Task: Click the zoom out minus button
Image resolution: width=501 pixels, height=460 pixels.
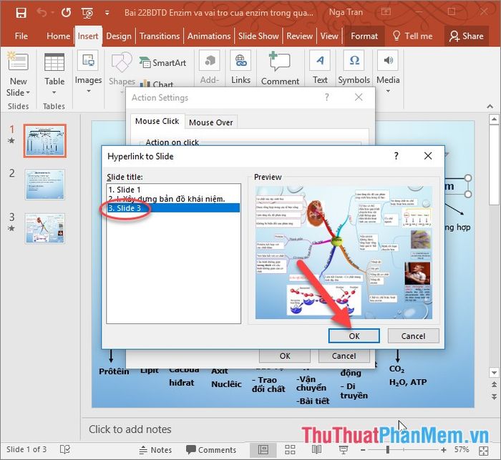Action: click(363, 450)
